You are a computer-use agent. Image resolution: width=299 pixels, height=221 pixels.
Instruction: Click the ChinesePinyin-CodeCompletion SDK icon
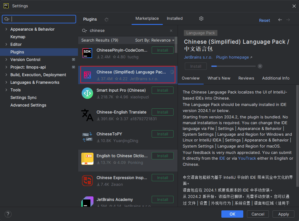click(87, 53)
